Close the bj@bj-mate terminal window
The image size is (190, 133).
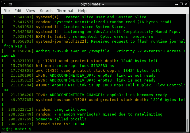coord(186,4)
